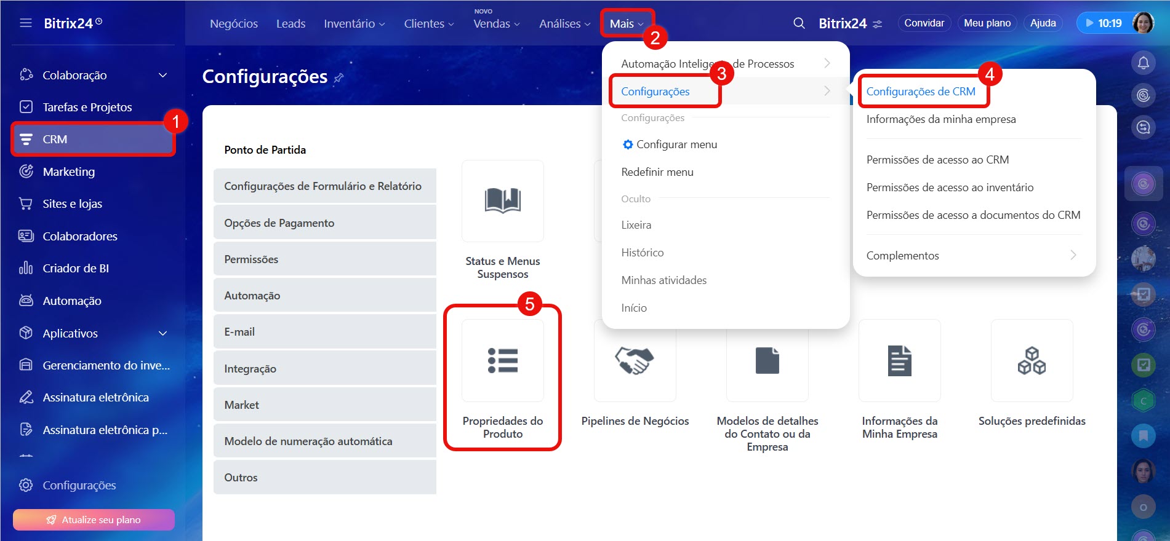
Task: Expand the Complementos submenu
Action: tap(1073, 255)
